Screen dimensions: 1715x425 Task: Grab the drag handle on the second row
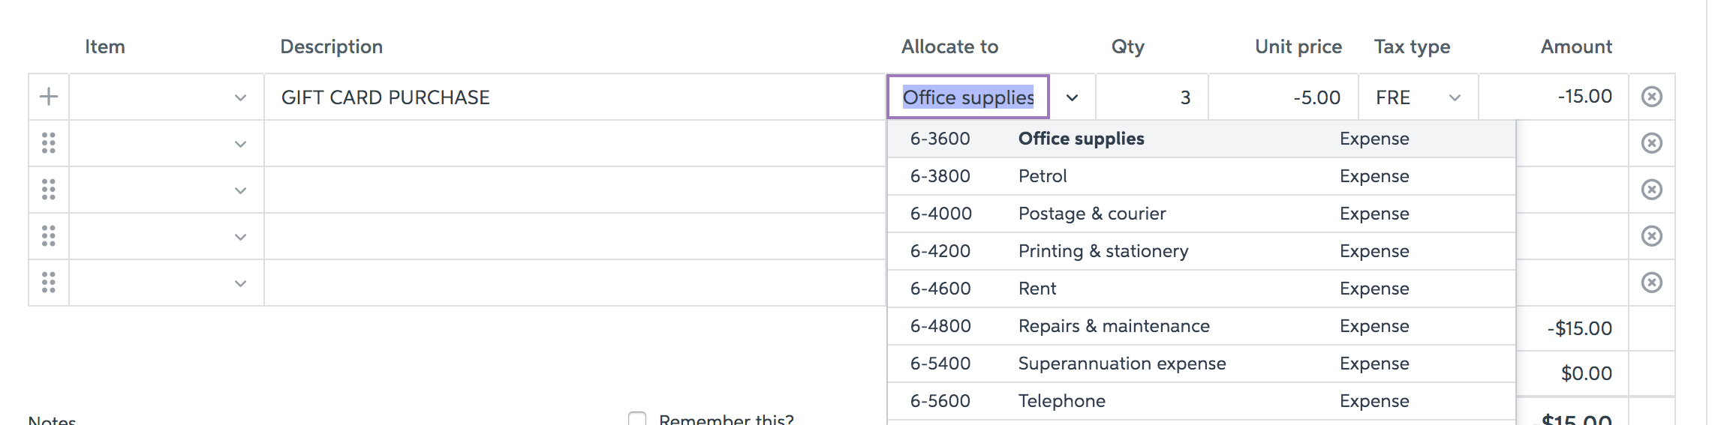49,143
